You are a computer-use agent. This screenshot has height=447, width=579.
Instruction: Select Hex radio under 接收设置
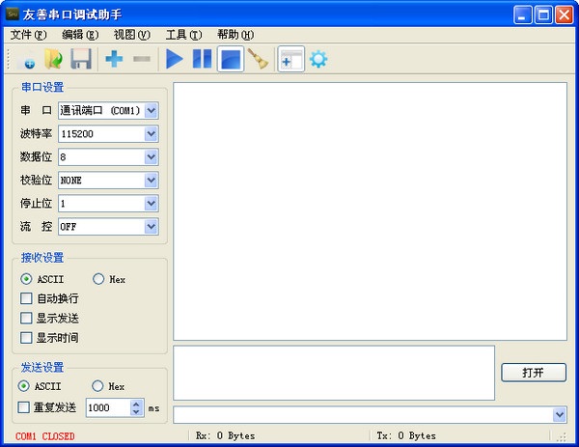(98, 279)
